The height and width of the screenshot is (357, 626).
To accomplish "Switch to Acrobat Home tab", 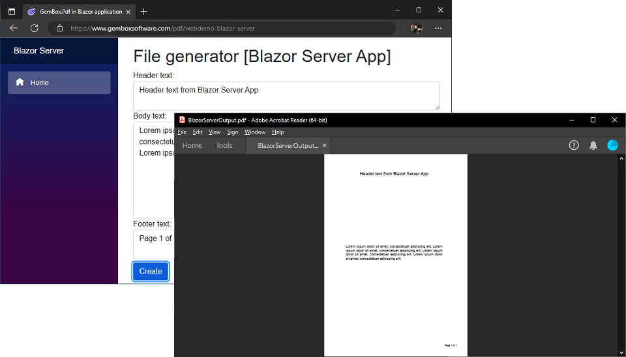I will pyautogui.click(x=192, y=145).
